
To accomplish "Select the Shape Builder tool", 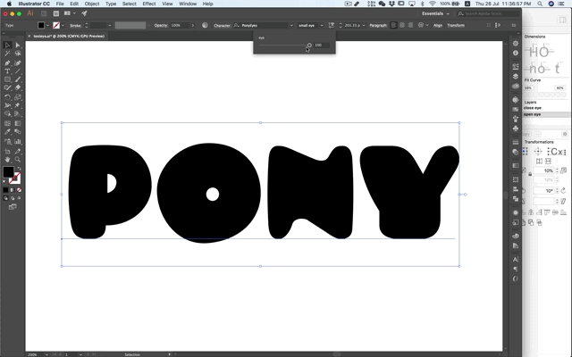I will (7, 114).
